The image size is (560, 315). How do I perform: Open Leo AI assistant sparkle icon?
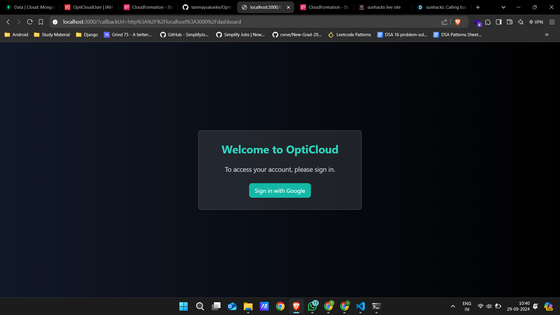tap(521, 22)
